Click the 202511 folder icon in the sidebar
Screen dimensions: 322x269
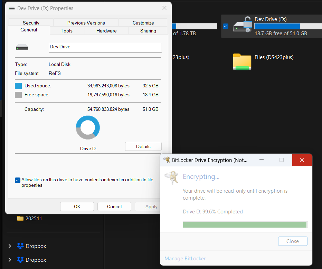click(20, 218)
